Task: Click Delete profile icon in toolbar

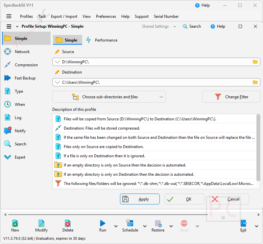Action: (x=68, y=224)
